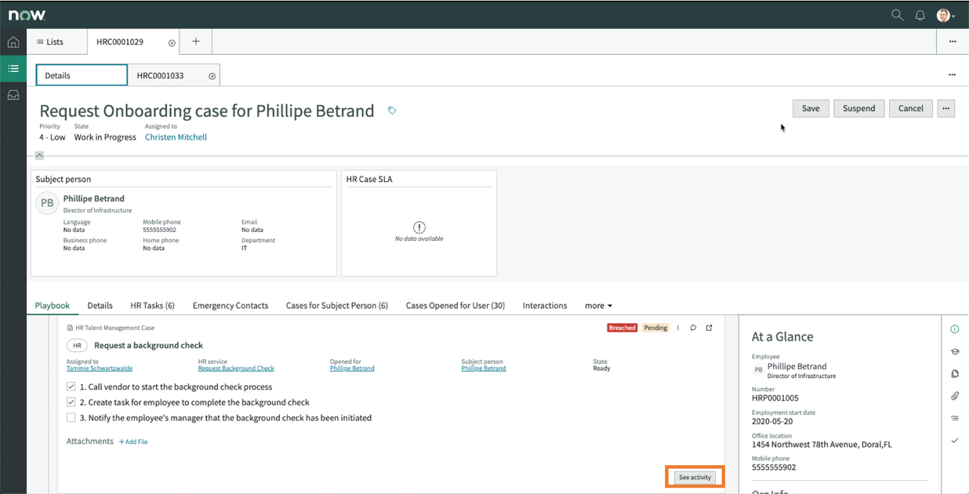Open the List icon in sidebar
The image size is (969, 494).
tap(13, 69)
